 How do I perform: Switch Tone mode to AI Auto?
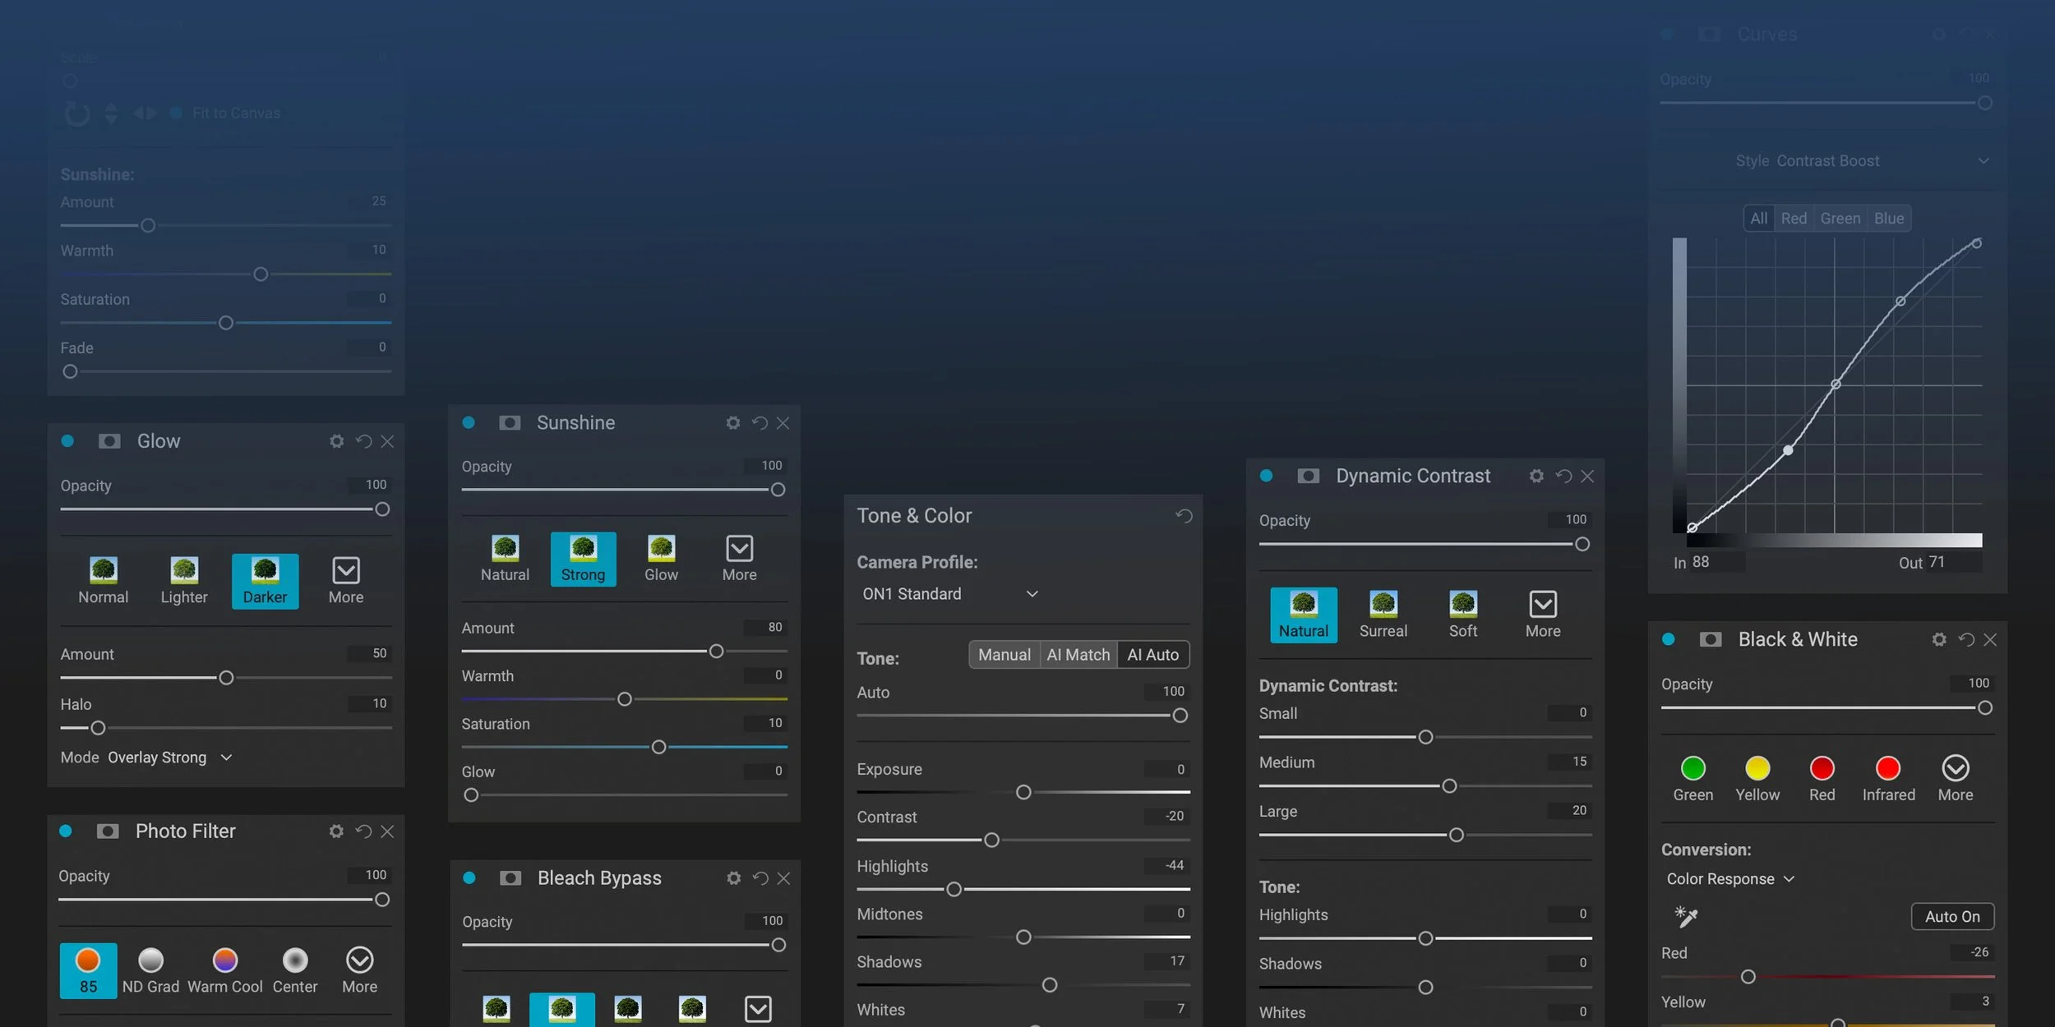point(1152,655)
